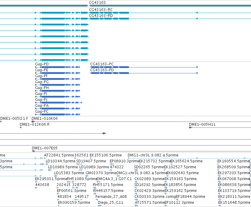Open the DMG4A.3_1.G07.C1 label

tap(114, 179)
